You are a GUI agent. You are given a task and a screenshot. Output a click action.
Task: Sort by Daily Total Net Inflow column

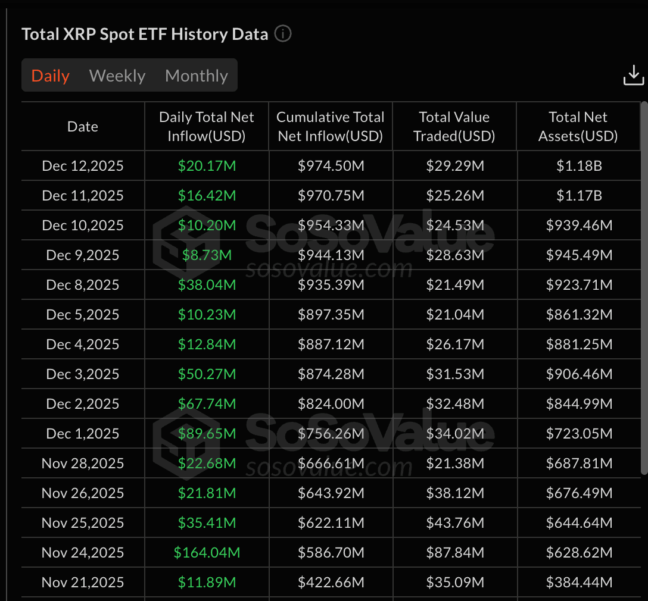click(x=207, y=126)
